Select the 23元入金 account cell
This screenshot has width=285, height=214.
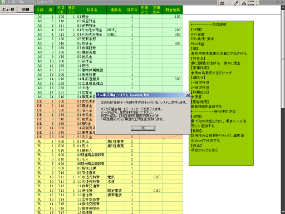click(92, 137)
